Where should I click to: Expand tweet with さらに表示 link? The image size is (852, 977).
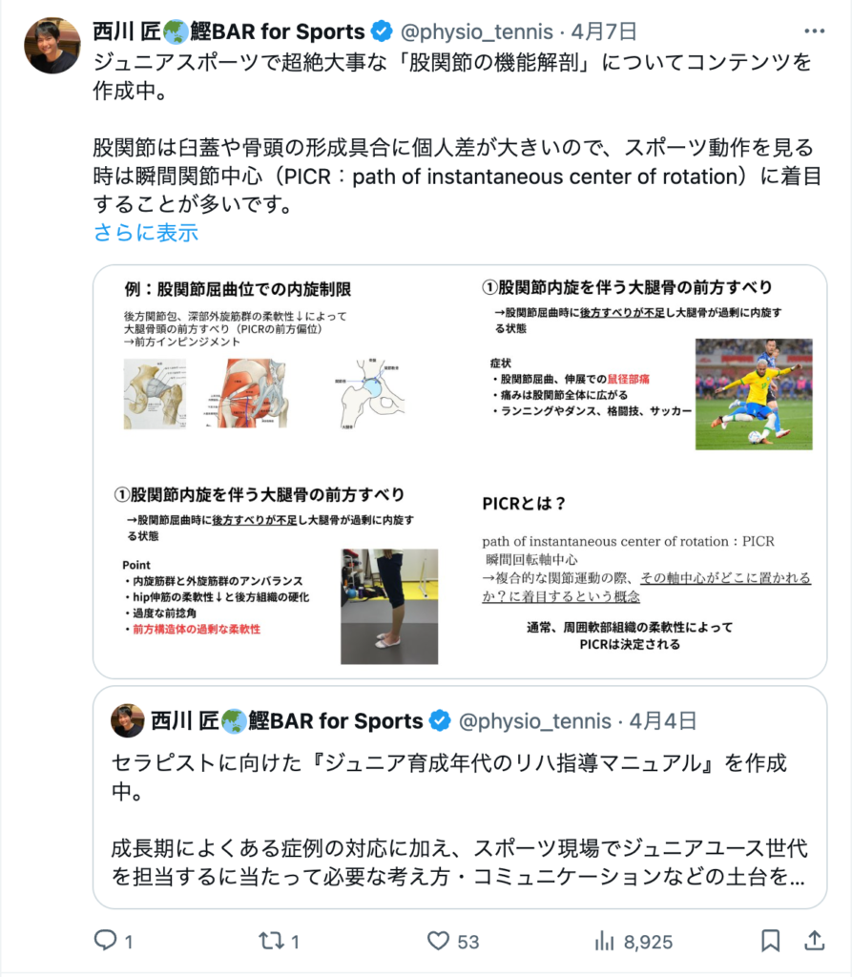[x=145, y=233]
